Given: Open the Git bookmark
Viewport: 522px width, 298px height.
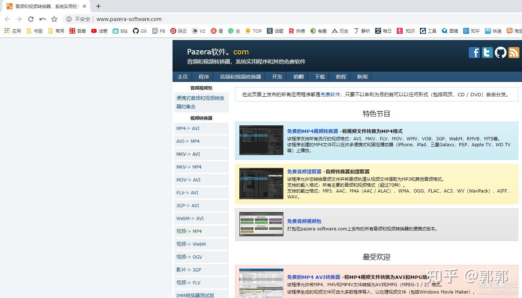Looking at the screenshot, I should click(x=140, y=31).
